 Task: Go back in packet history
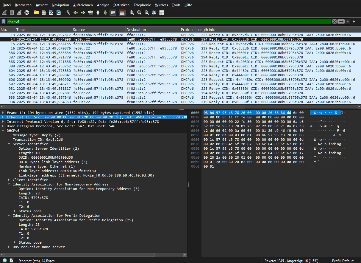pos(76,13)
